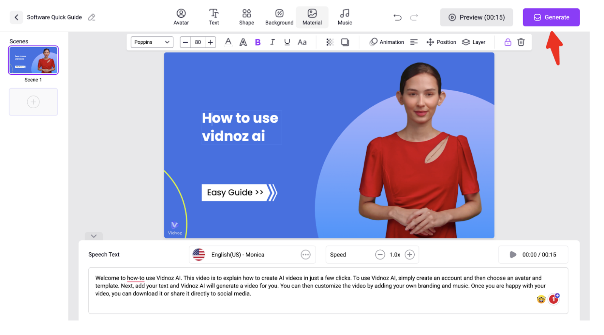Open the opacity checkerboard icon
The image size is (604, 335).
pos(330,42)
